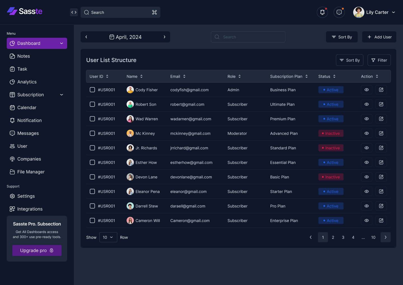
Task: Edit Eleanor Pena's user record
Action: (x=381, y=191)
